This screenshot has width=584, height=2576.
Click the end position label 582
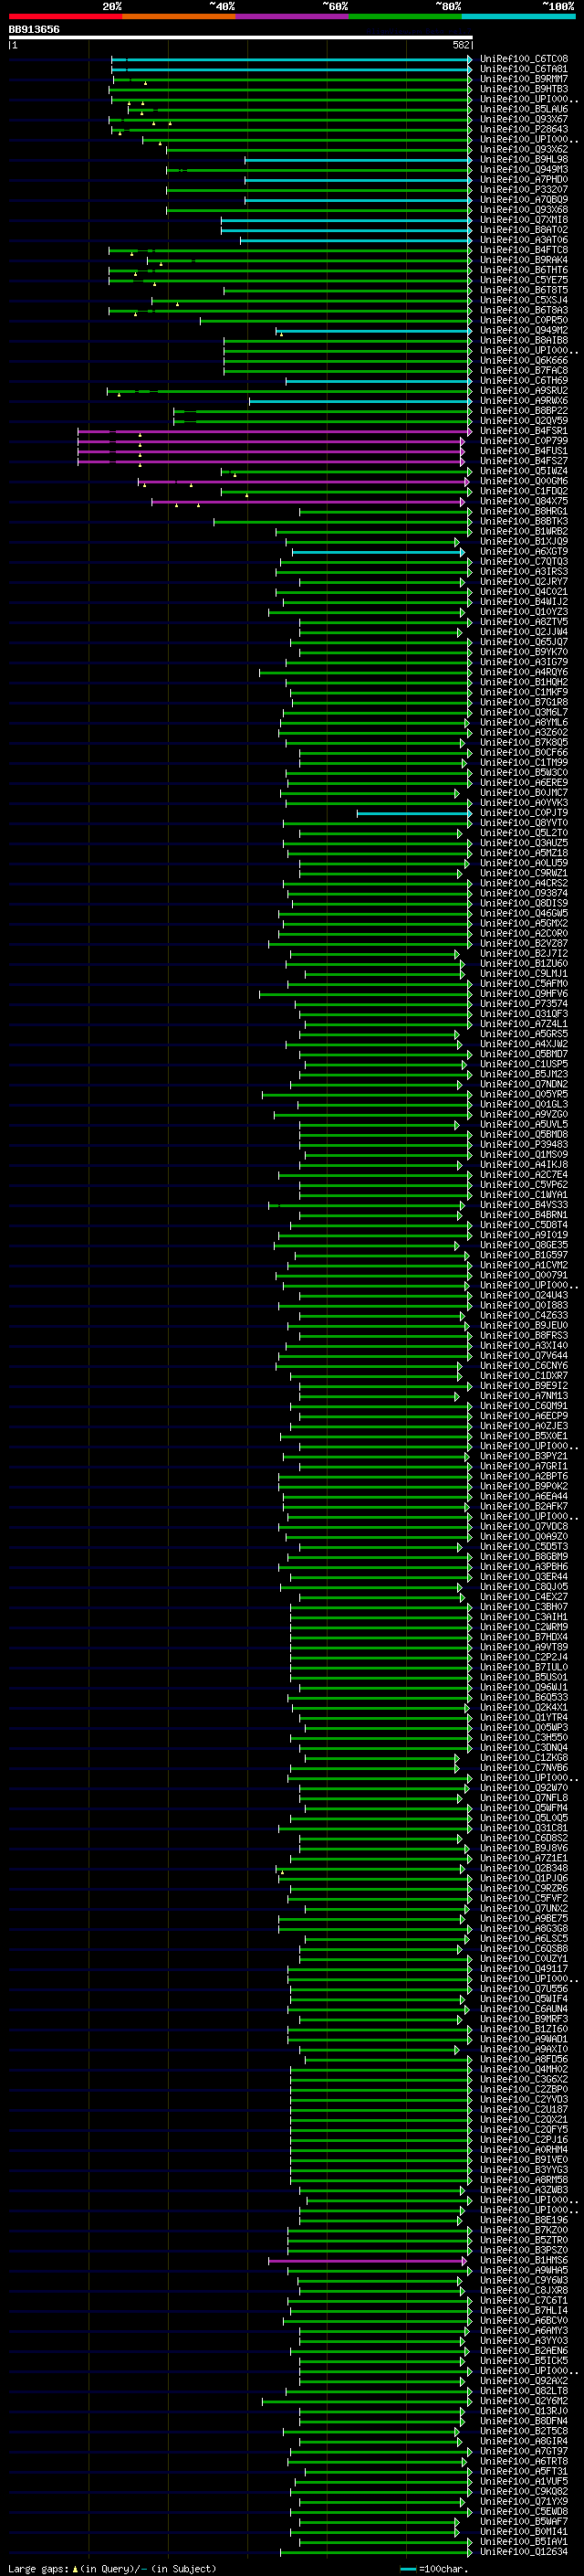coord(461,45)
